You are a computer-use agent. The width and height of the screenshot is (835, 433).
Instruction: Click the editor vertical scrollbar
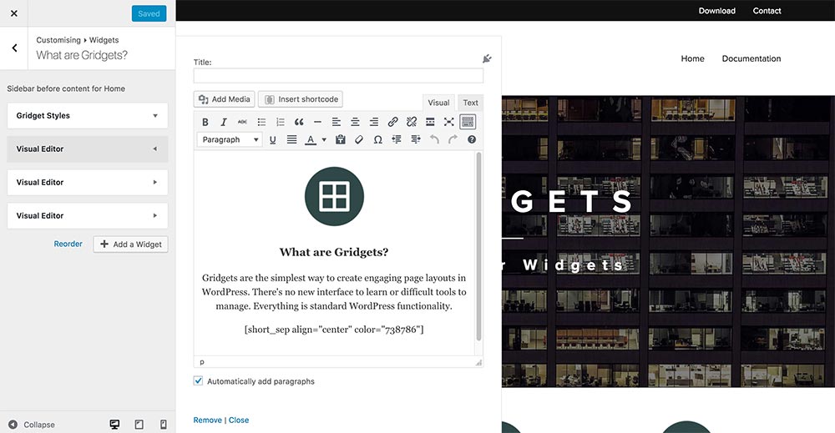point(478,246)
